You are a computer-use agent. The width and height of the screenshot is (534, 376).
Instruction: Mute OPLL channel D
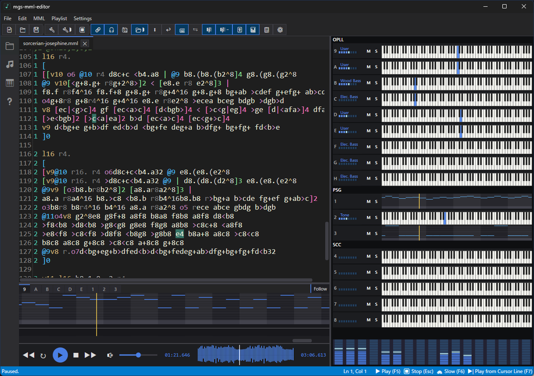pos(368,115)
